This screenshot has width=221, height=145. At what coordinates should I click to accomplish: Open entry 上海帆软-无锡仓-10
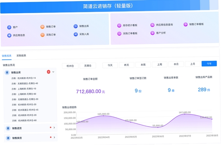pos(27,89)
